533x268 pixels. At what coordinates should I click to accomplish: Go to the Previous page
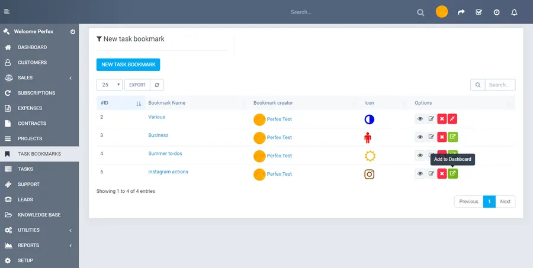(469, 201)
